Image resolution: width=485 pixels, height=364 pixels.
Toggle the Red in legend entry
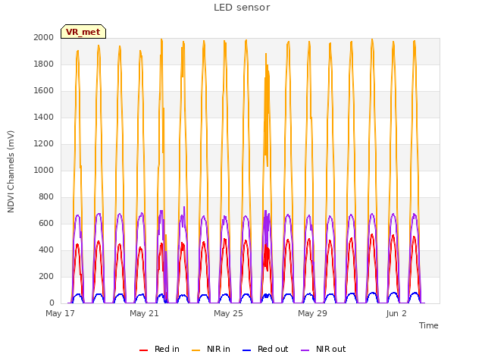pyautogui.click(x=159, y=349)
